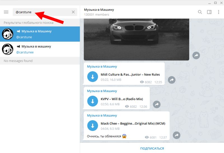Search within the chat using magnifier icon
224x153 pixels.
(x=200, y=12)
